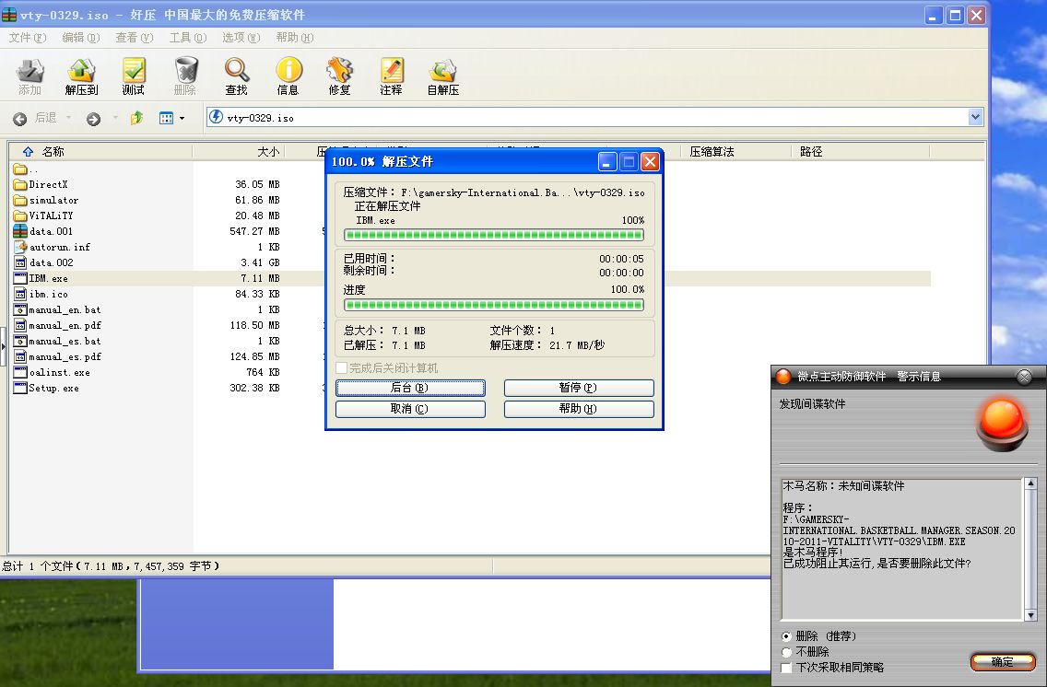Screen dimensions: 1047x687
Task: Open the forward history dropdown arrow
Action: coord(115,118)
